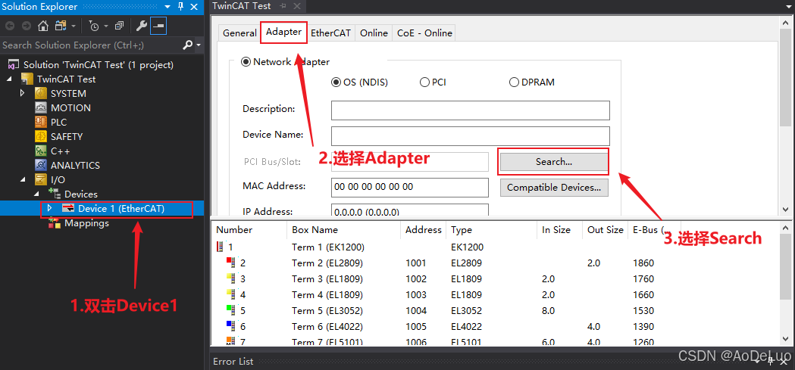Expand Device 1 (EtherCAT) node arrow
The width and height of the screenshot is (795, 370).
(x=50, y=208)
